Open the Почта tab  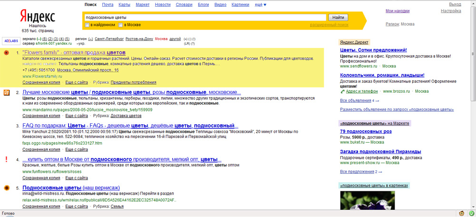tap(108, 5)
